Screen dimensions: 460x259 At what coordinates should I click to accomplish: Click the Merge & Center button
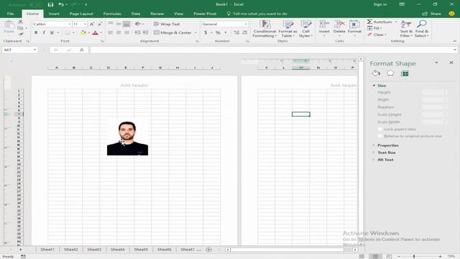click(172, 32)
